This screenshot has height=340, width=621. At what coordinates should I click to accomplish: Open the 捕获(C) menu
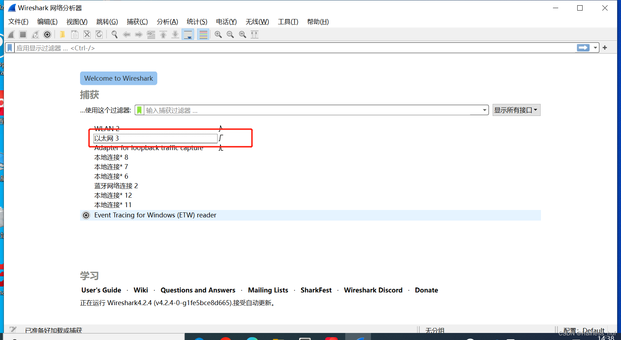(137, 22)
